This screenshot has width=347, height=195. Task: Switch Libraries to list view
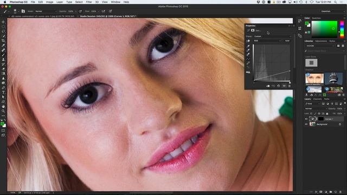pyautogui.click(x=343, y=45)
